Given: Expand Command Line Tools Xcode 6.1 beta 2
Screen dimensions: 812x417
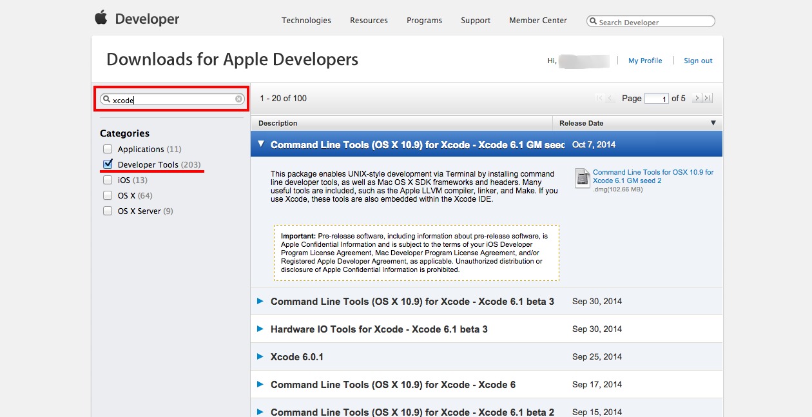Looking at the screenshot, I should click(260, 412).
